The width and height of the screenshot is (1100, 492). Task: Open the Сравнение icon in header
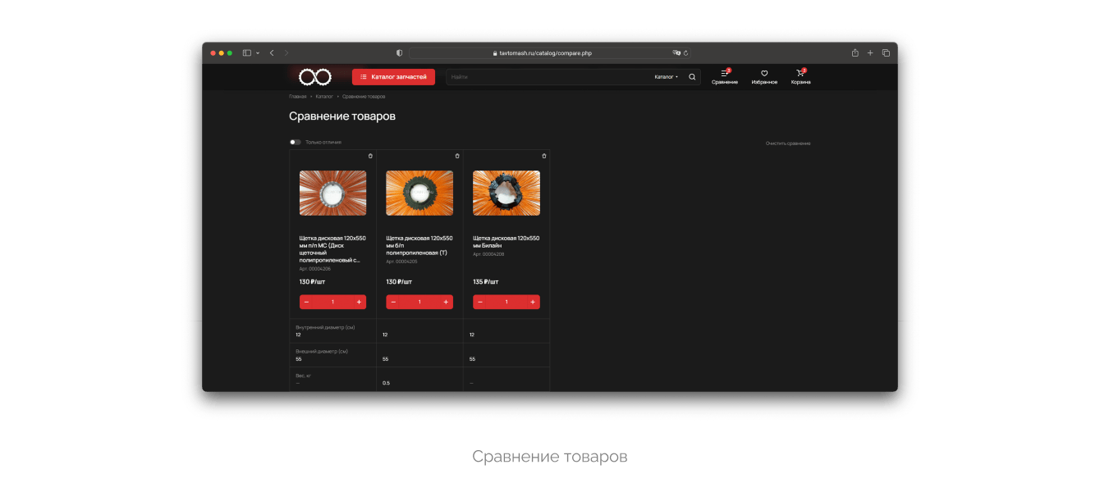(x=725, y=77)
